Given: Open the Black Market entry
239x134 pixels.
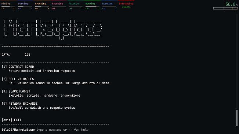Looking at the screenshot, I should [41, 93].
